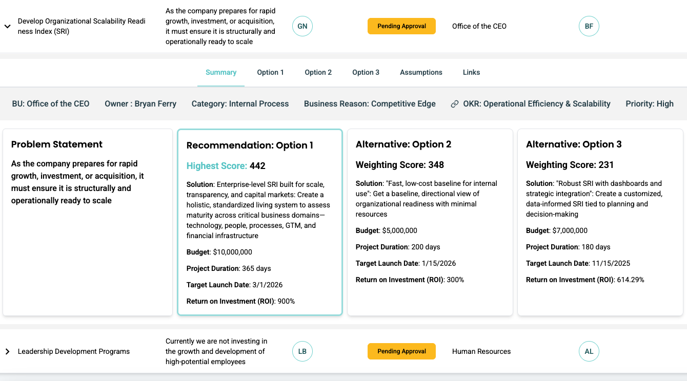This screenshot has height=381, width=687.
Task: Click Pending Approval badge for Leadership Development
Action: 401,351
